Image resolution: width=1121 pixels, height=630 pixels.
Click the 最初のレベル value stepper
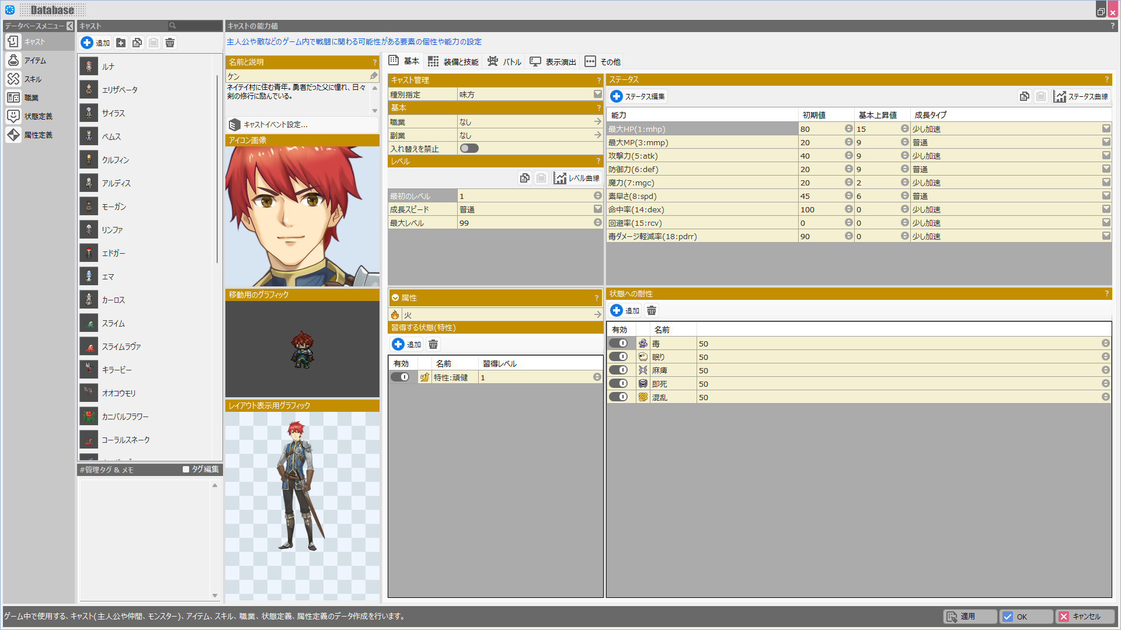[x=597, y=196]
